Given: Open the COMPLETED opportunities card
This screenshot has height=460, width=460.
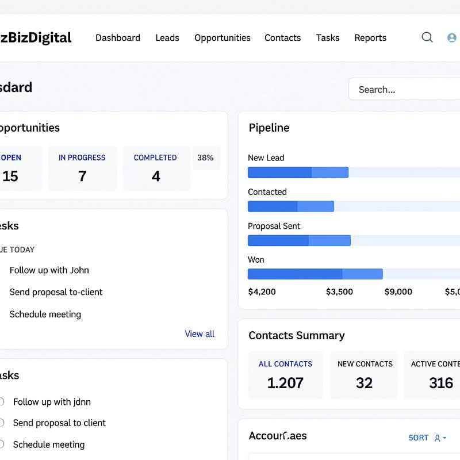Looking at the screenshot, I should pyautogui.click(x=156, y=168).
